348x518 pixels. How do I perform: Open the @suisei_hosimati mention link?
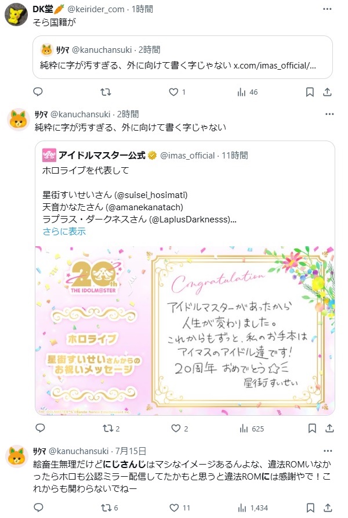[x=151, y=195]
